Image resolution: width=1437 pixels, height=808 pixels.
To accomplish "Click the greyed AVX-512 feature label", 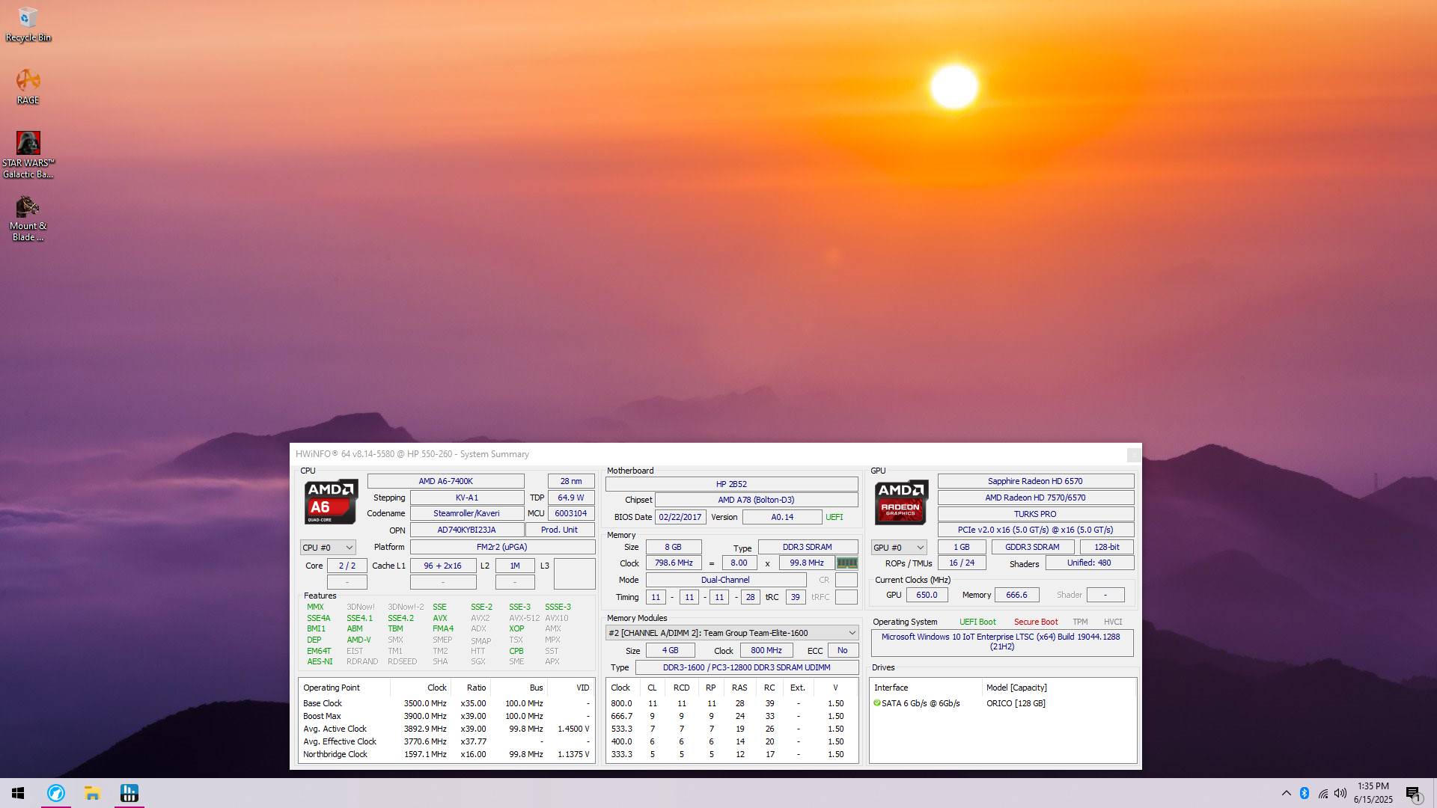I will [x=524, y=618].
